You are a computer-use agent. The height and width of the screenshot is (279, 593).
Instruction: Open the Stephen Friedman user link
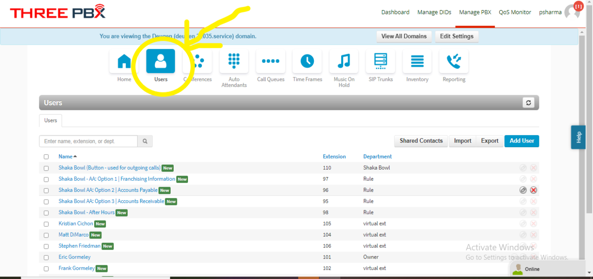pyautogui.click(x=79, y=246)
